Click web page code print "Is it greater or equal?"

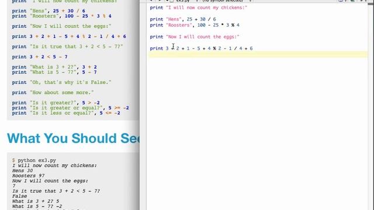70,108
